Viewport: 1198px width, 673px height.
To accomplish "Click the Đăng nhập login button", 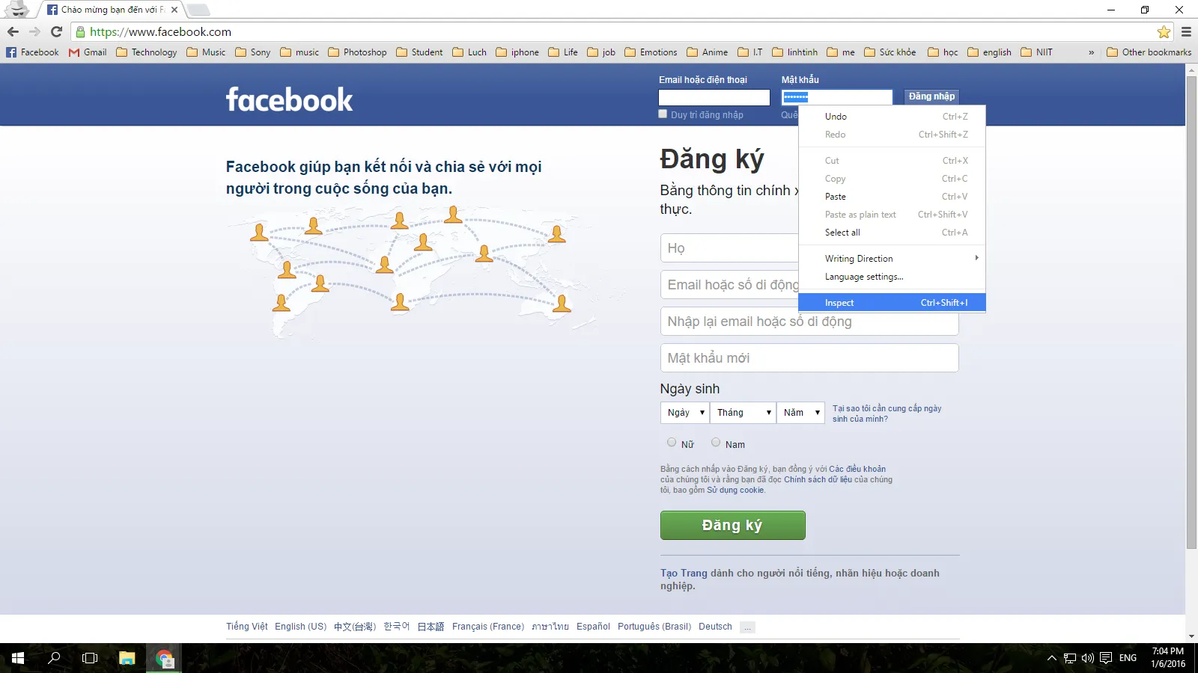I will click(931, 96).
